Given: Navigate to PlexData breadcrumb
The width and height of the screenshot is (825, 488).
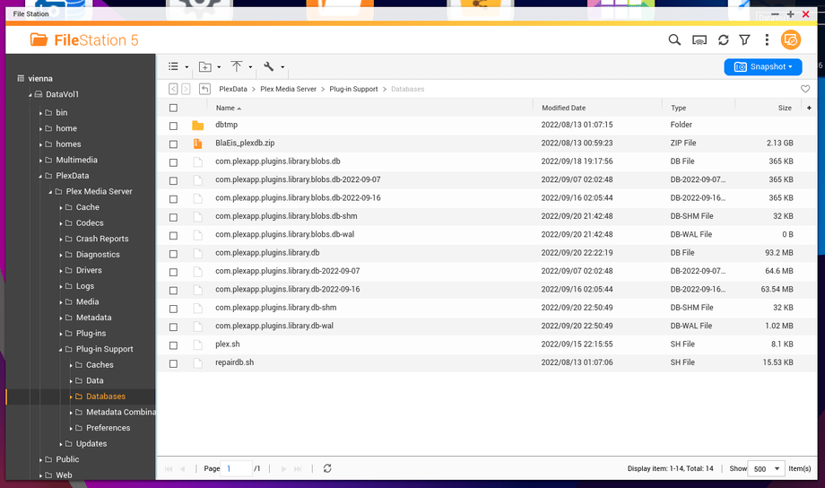Looking at the screenshot, I should pyautogui.click(x=232, y=89).
